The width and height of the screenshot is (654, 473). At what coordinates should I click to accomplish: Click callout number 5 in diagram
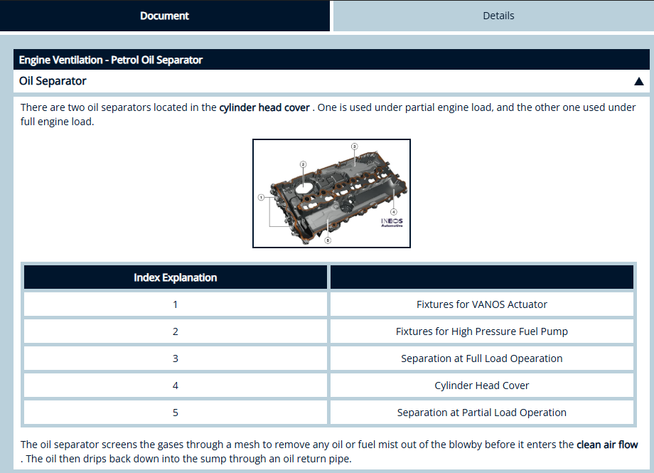tap(328, 240)
